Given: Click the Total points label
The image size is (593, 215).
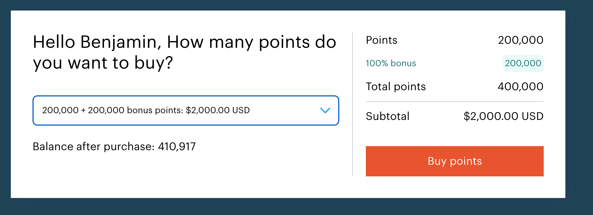Looking at the screenshot, I should 396,86.
